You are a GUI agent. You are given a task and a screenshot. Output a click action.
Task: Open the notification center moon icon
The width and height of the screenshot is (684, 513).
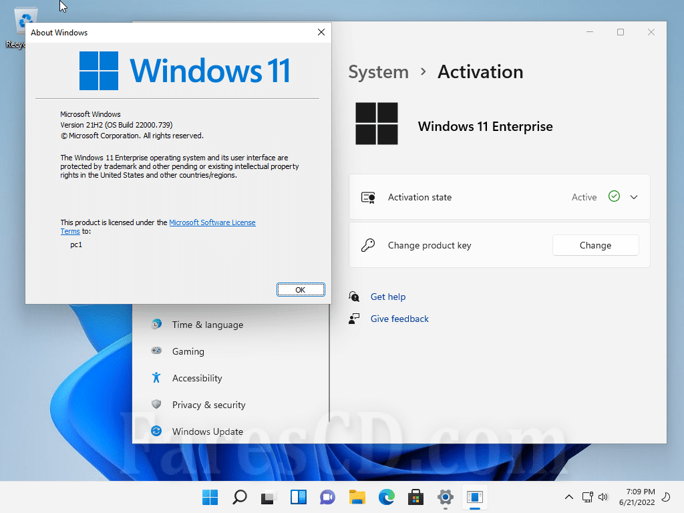click(x=666, y=497)
